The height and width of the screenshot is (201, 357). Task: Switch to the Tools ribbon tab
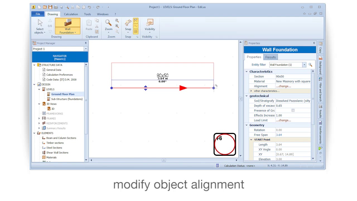pyautogui.click(x=88, y=14)
